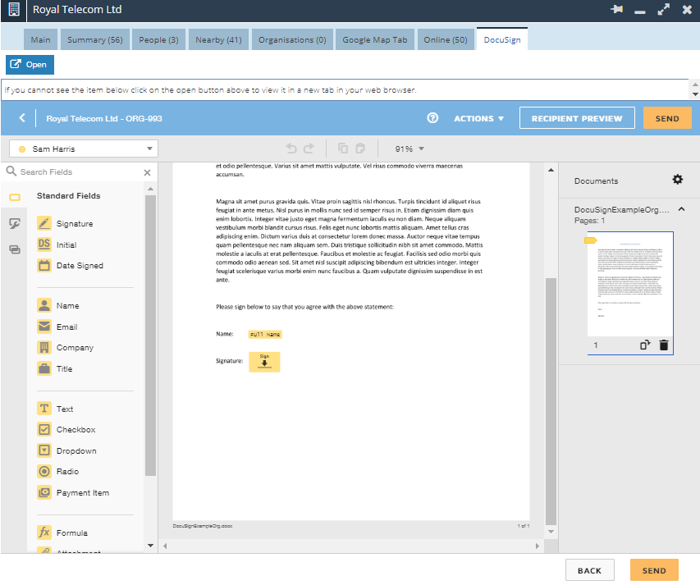Click the bottom SEND button
The height and width of the screenshot is (585, 700).
pos(654,570)
